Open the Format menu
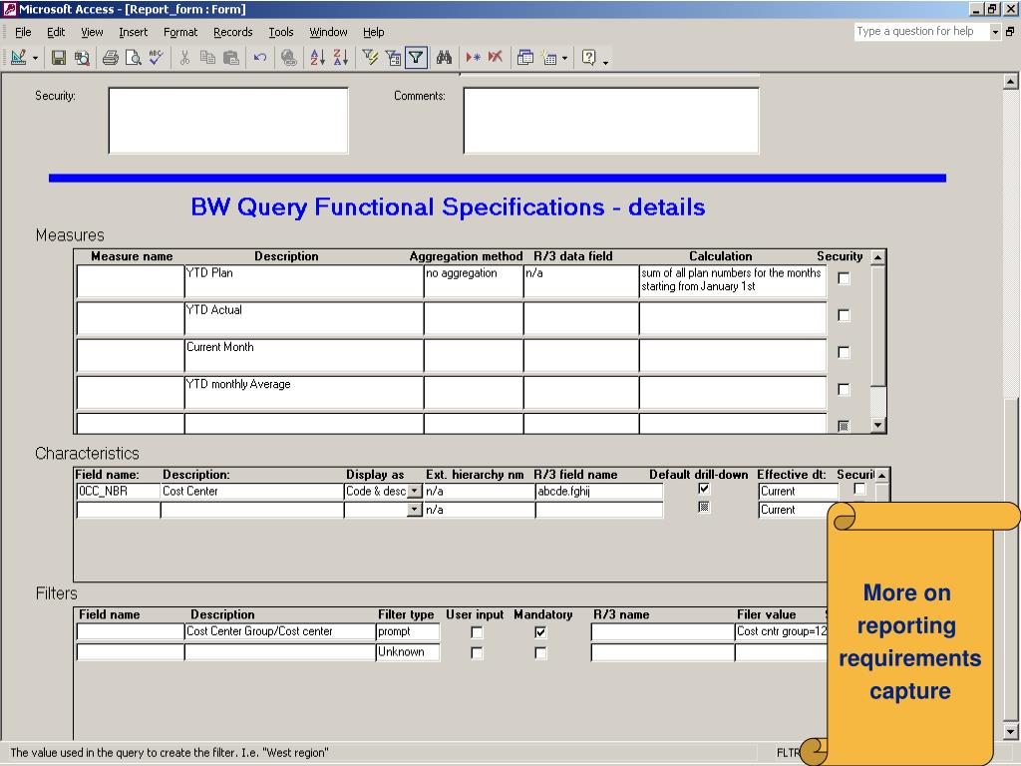The image size is (1021, 766). [x=180, y=32]
